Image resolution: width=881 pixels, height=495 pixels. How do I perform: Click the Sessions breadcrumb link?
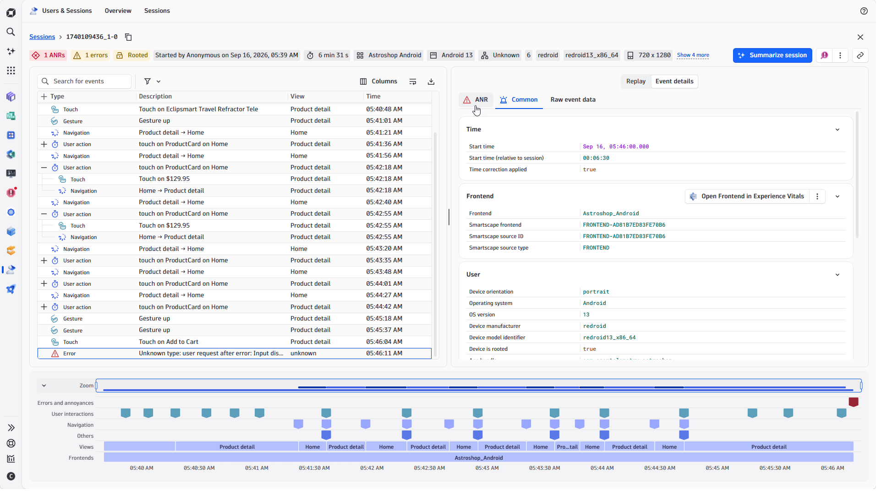coord(42,37)
